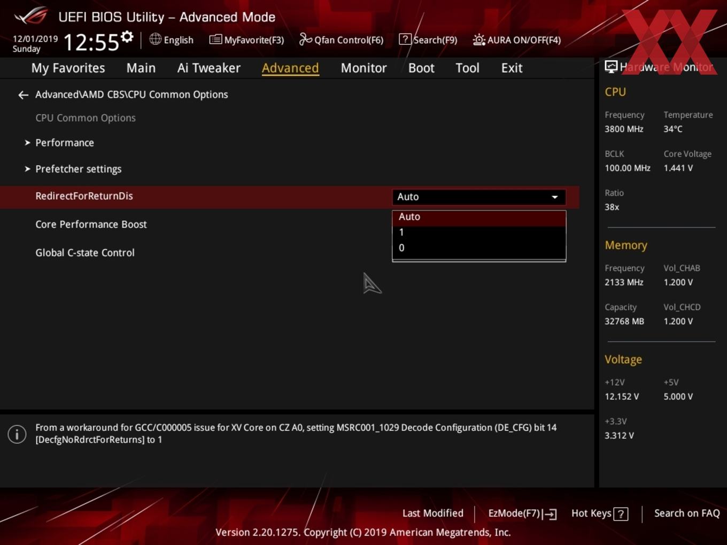
Task: Open Hot Keys help
Action: coord(599,513)
